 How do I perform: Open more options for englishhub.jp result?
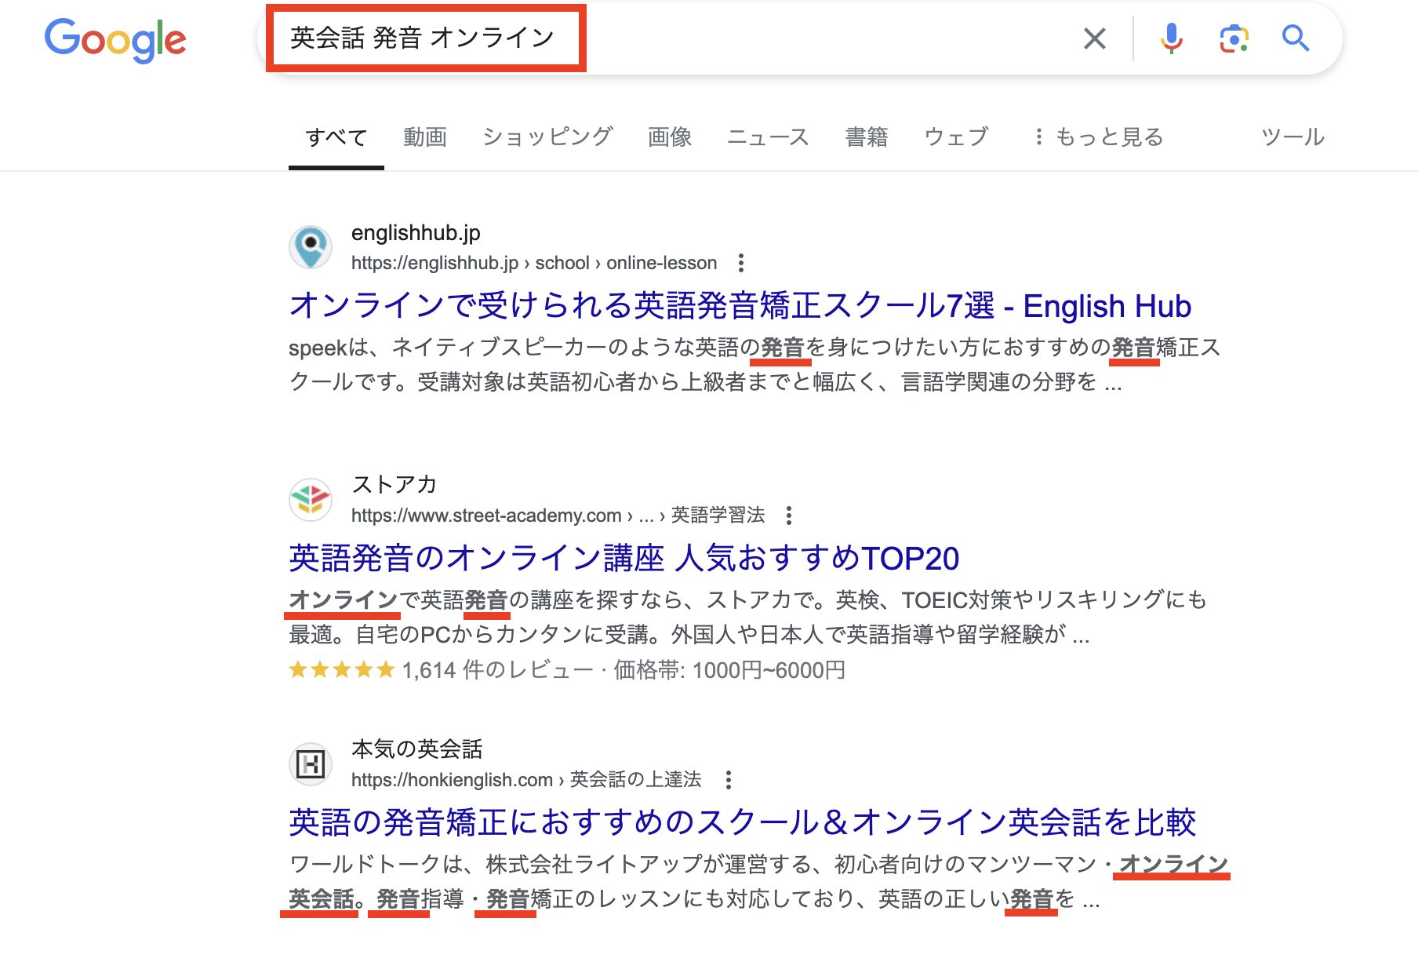tap(741, 263)
